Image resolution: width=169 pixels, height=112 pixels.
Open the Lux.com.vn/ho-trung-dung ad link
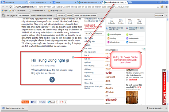[43, 66]
